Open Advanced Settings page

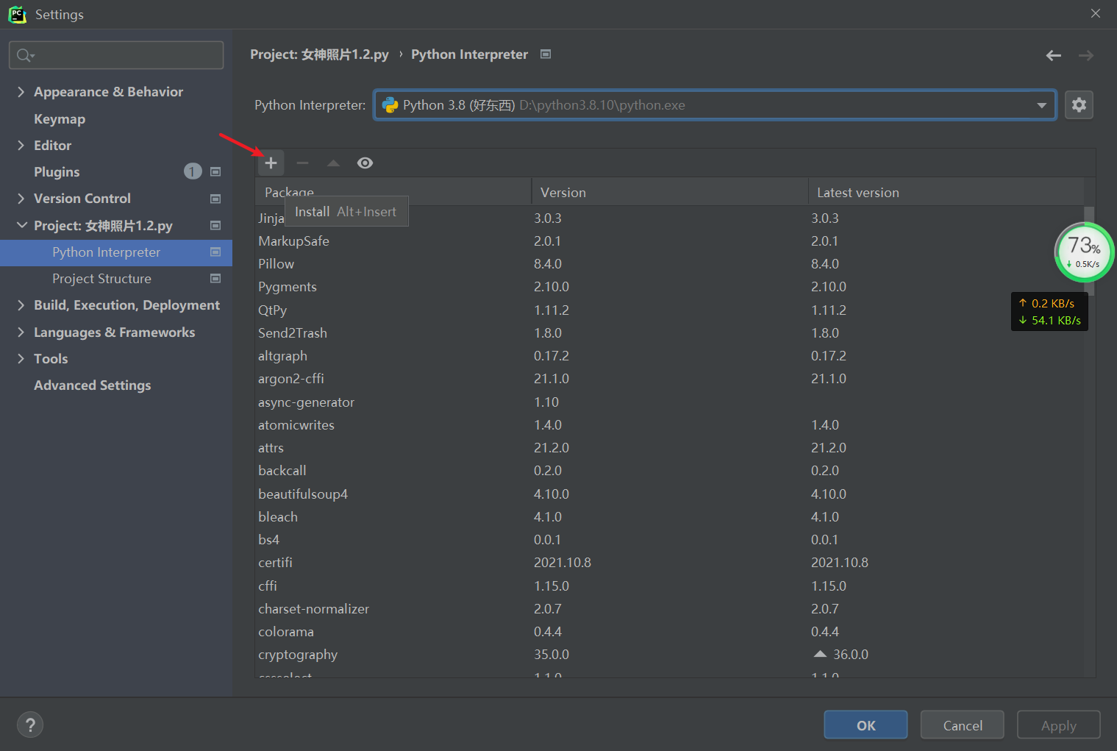pos(93,385)
